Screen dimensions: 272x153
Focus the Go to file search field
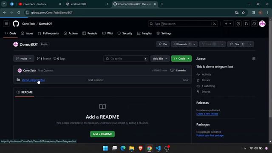click(126, 59)
